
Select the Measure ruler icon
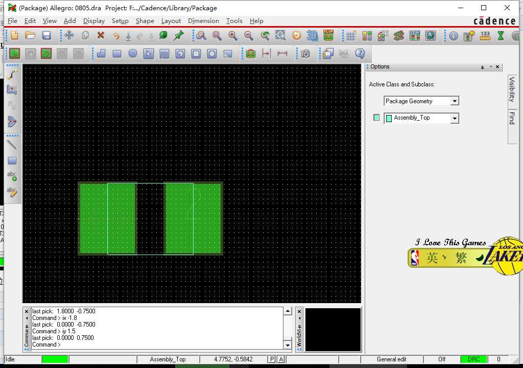pyautogui.click(x=485, y=35)
